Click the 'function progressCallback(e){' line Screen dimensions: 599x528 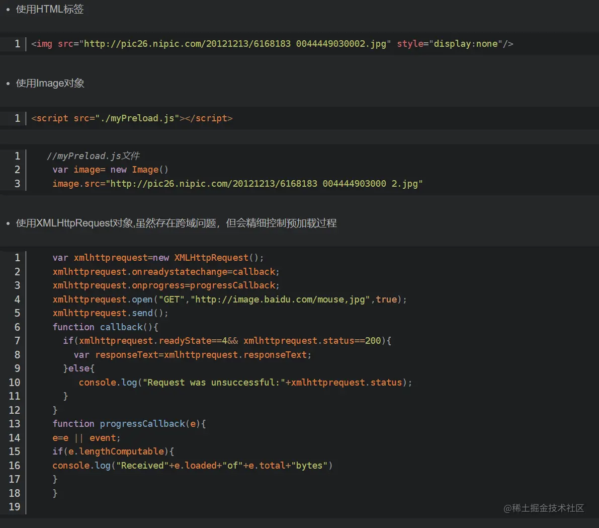coord(129,424)
